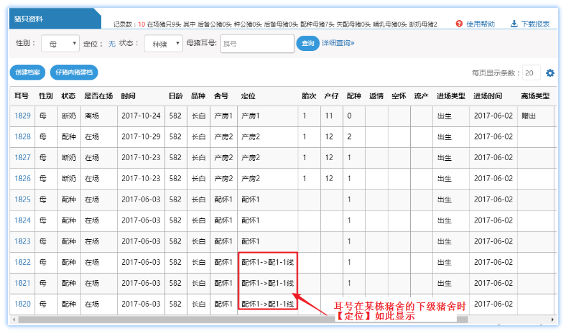Click the horizontal scrollbar right arrow
Image resolution: width=566 pixels, height=333 pixels.
point(553,318)
